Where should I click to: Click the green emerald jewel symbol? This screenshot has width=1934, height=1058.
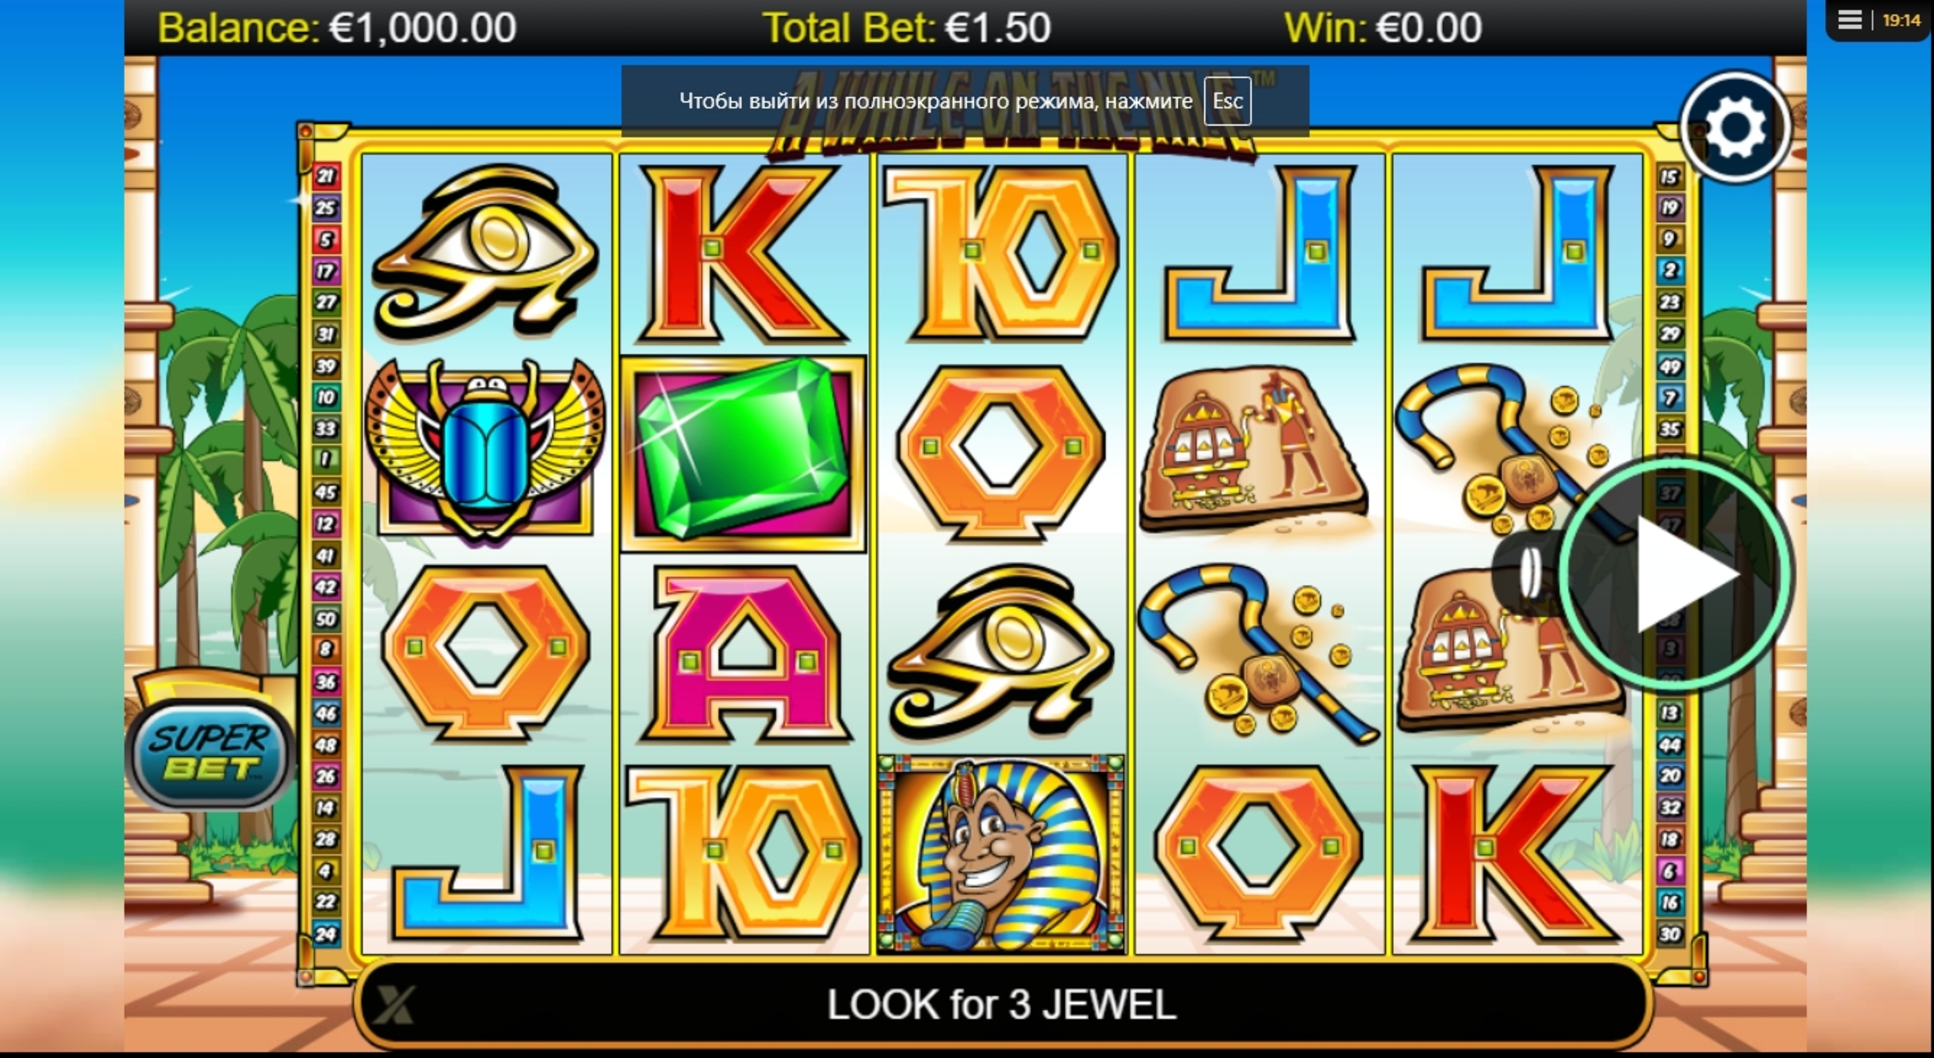coord(743,454)
